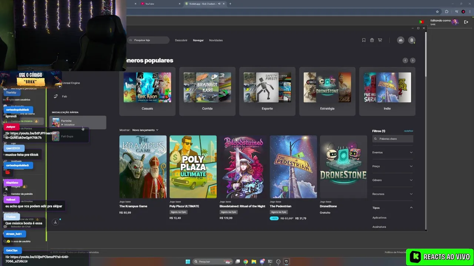
Task: Click the Pesquisar loja search field
Action: tap(148, 40)
